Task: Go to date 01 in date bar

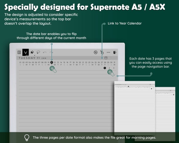Action: tap(20, 62)
